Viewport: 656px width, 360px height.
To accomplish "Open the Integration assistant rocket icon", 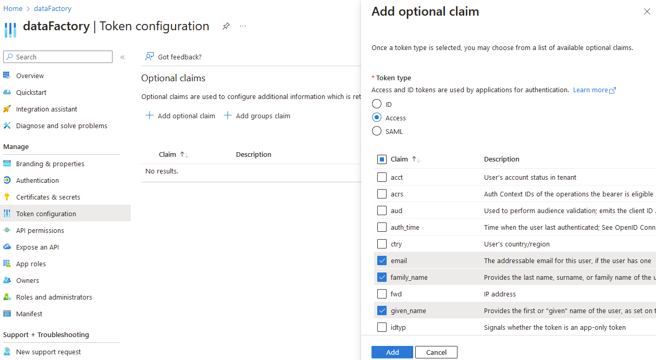I will (7, 109).
